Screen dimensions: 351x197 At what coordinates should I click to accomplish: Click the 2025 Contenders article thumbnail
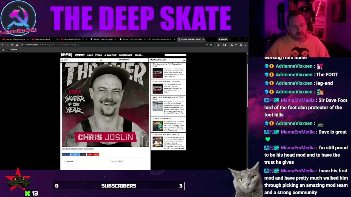click(158, 89)
